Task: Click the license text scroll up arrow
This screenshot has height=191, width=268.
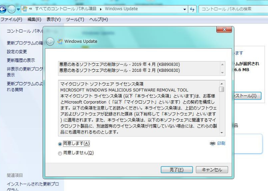Action: click(x=222, y=84)
